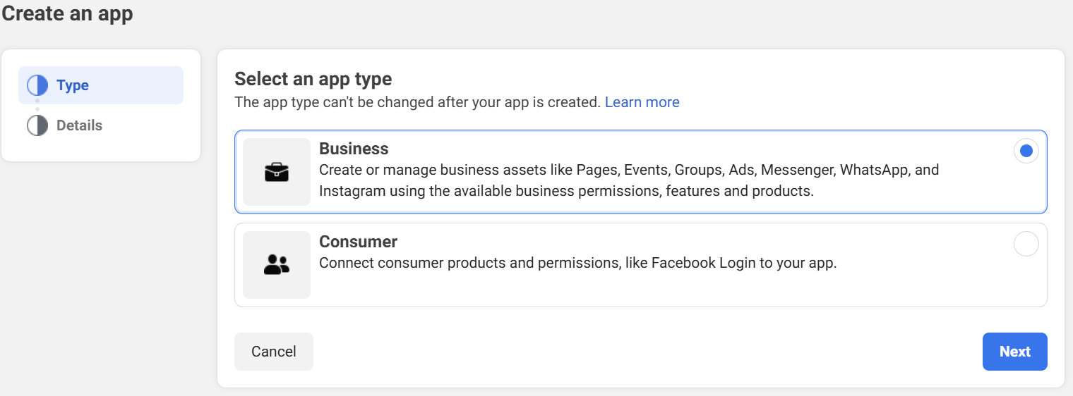Image resolution: width=1073 pixels, height=396 pixels.
Task: Click the Consumer option title
Action: 358,242
